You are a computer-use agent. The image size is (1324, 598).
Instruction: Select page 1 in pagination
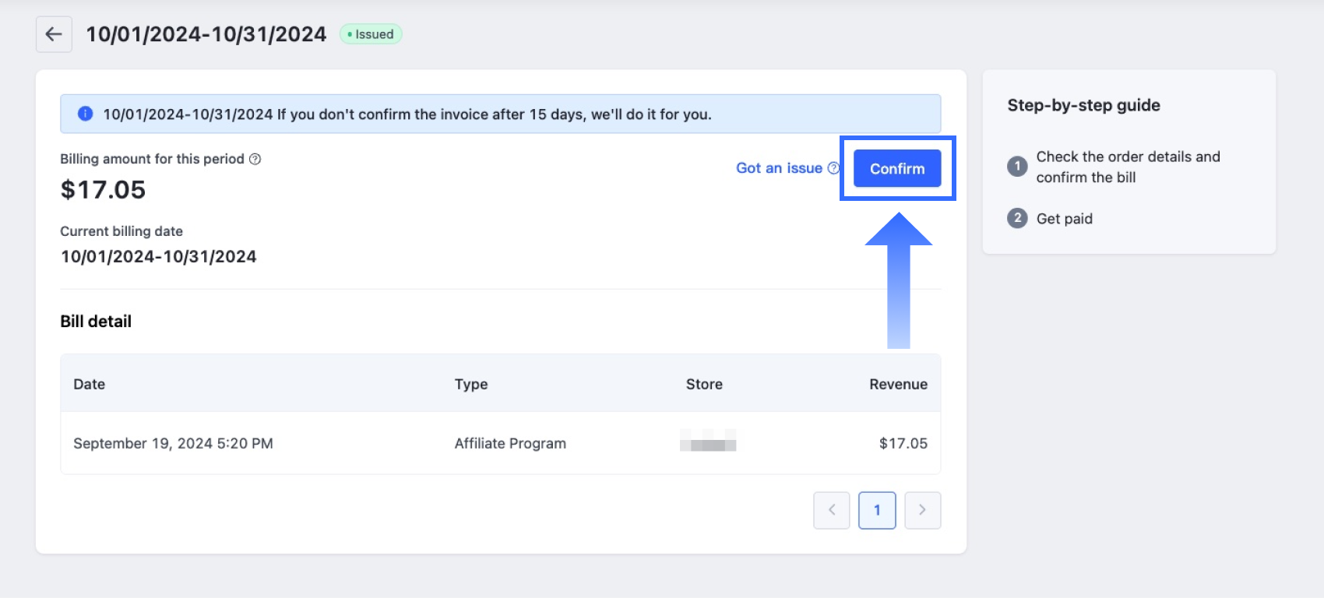877,510
